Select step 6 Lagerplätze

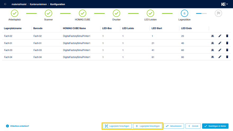[x=184, y=13]
